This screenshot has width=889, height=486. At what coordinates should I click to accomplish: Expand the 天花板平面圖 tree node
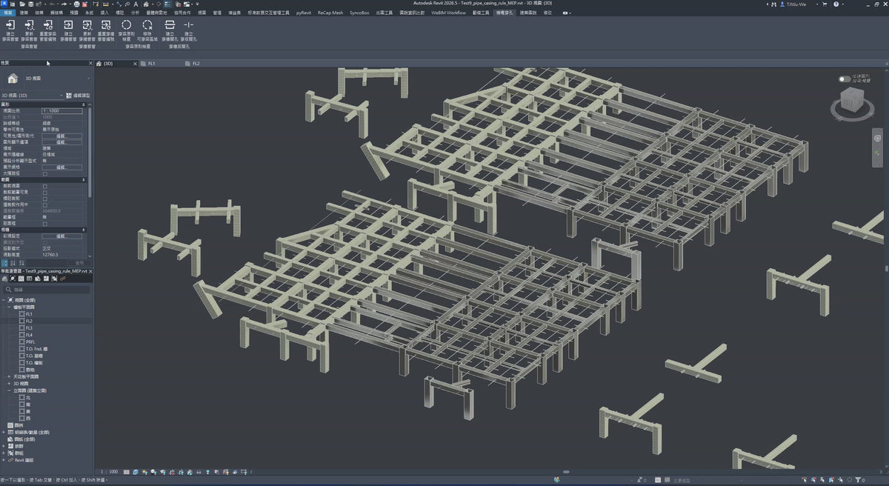coord(10,376)
